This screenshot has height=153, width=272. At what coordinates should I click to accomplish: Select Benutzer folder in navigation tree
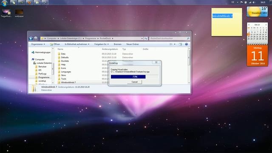tap(42, 67)
